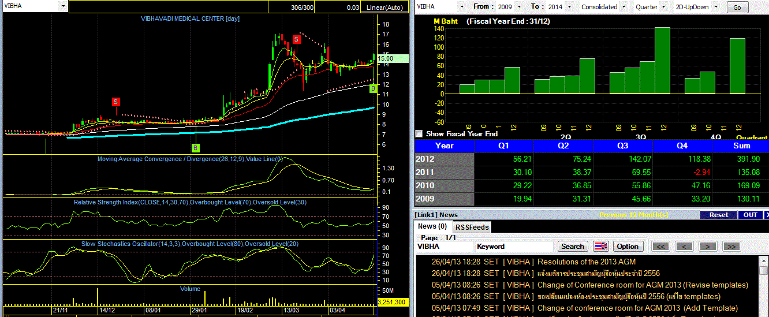Open the financials symbol VIBHA dropdown

coord(462,7)
